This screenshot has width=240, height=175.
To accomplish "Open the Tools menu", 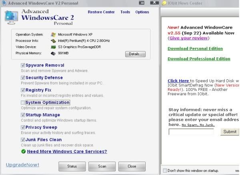I will tap(125, 12).
